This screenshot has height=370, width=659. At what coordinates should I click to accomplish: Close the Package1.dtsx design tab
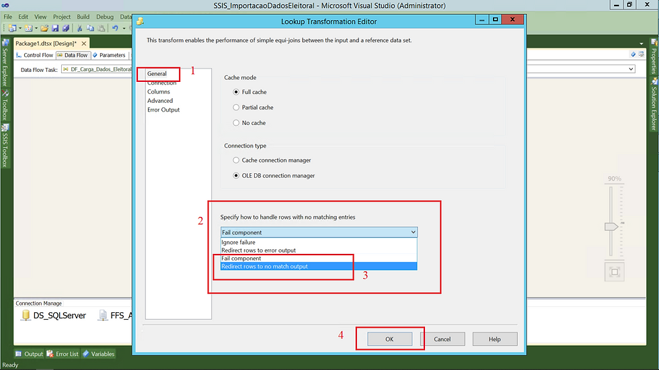(x=83, y=43)
